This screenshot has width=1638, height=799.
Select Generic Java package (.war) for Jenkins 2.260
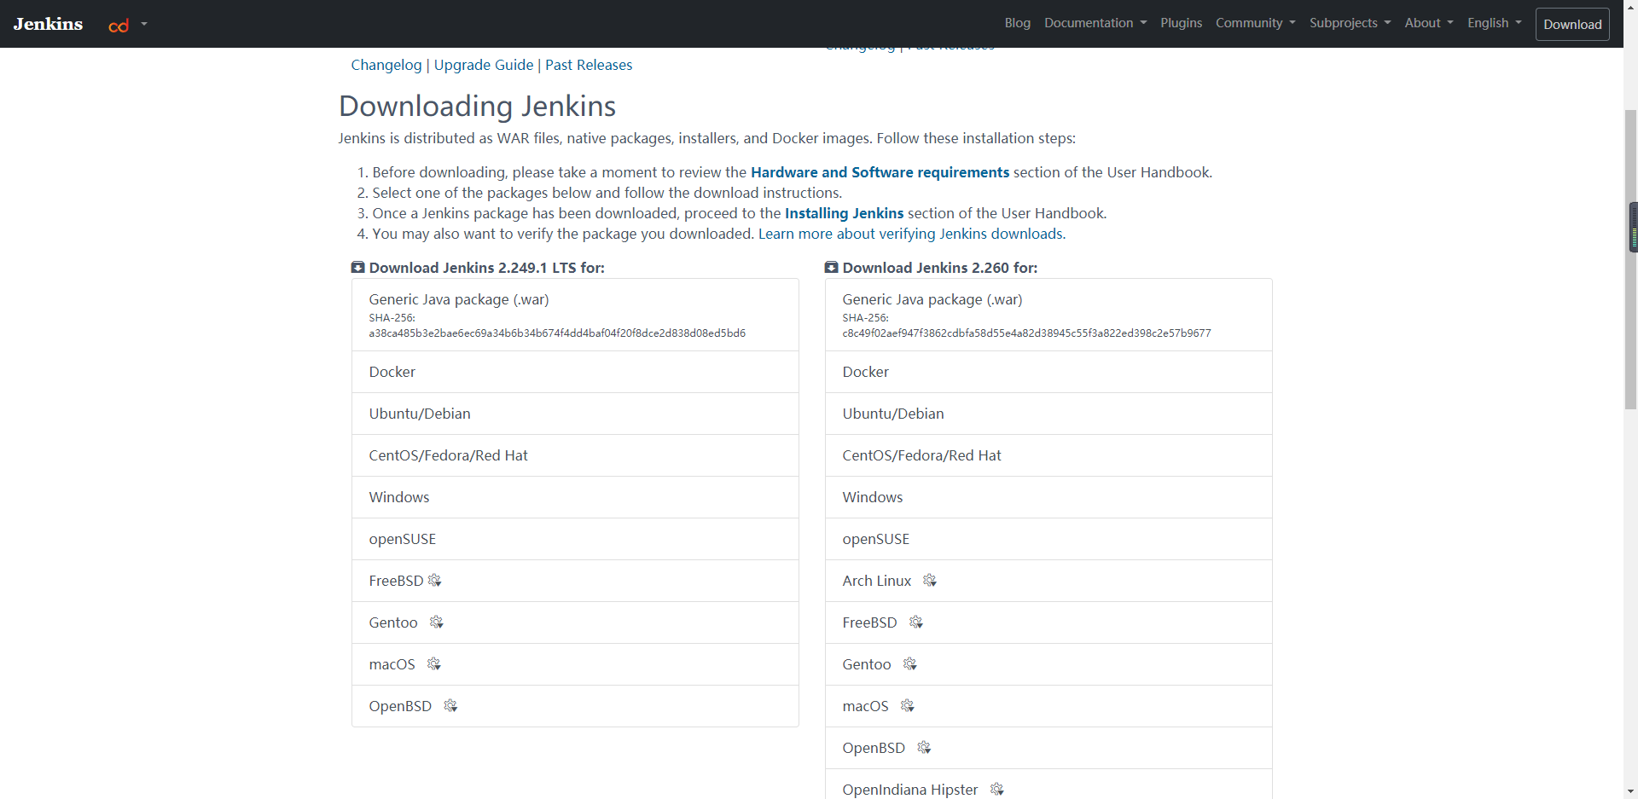[x=1048, y=315]
